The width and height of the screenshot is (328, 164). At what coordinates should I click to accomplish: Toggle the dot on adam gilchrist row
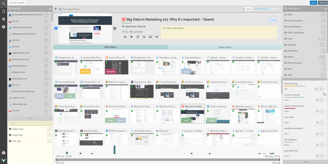click(325, 156)
